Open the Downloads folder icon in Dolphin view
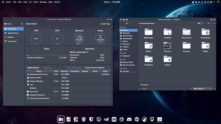The width and height of the screenshot is (221, 124). click(206, 32)
